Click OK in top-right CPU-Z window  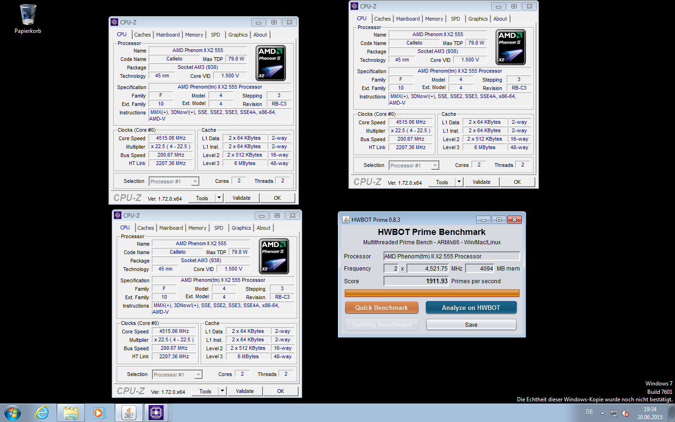517,182
